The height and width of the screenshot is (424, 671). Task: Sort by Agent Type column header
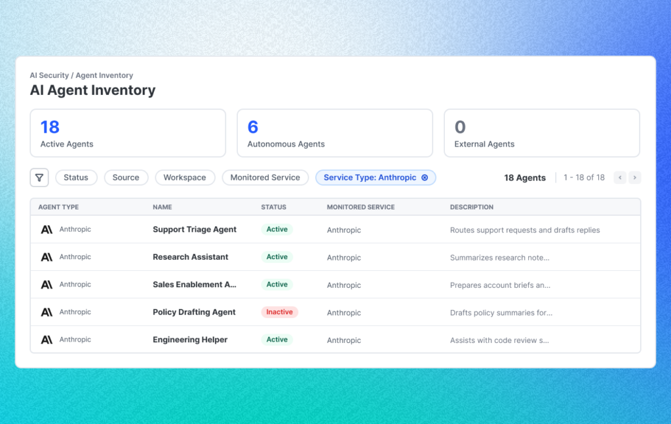[58, 207]
